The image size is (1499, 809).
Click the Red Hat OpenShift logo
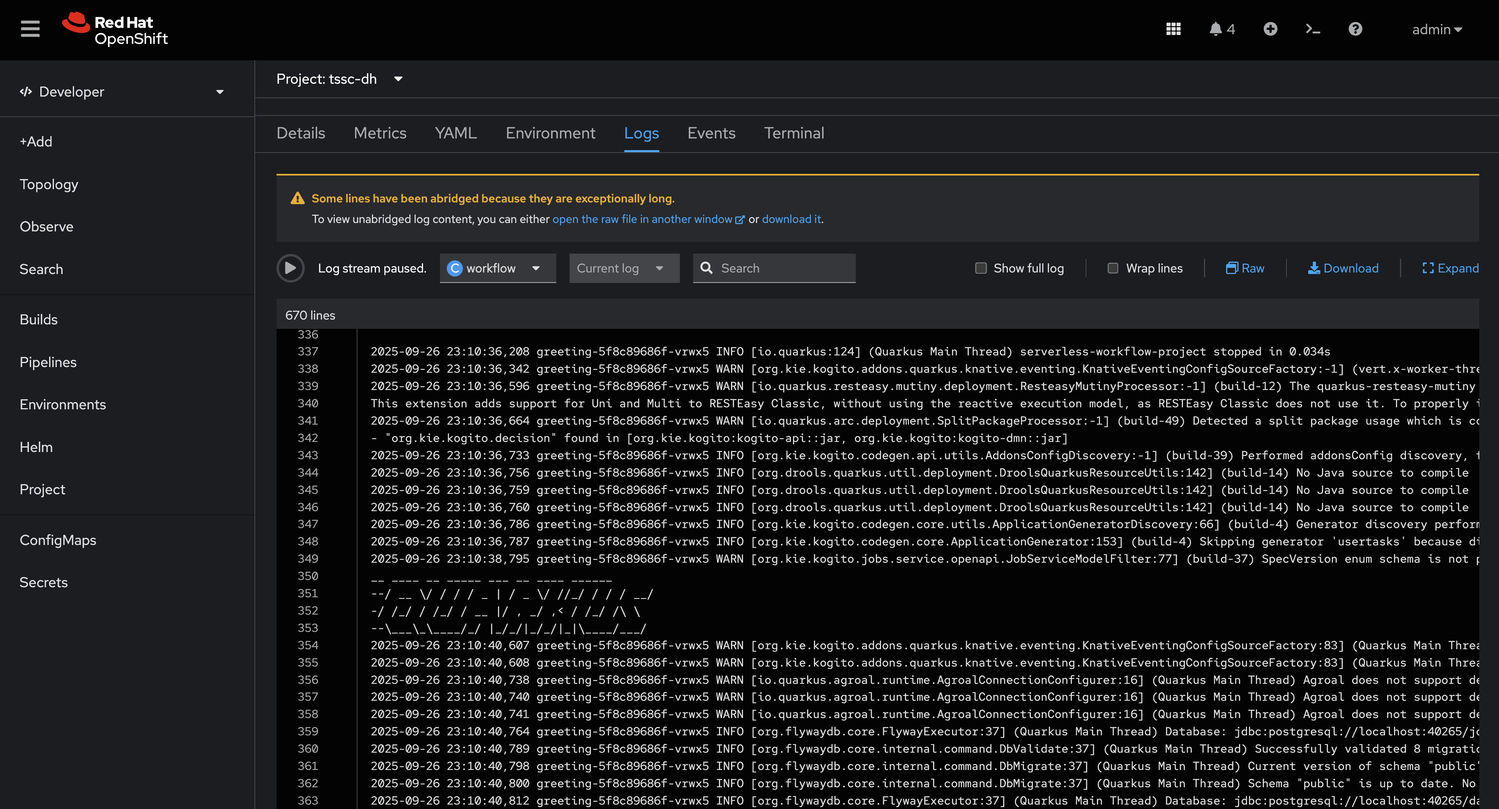[x=115, y=30]
